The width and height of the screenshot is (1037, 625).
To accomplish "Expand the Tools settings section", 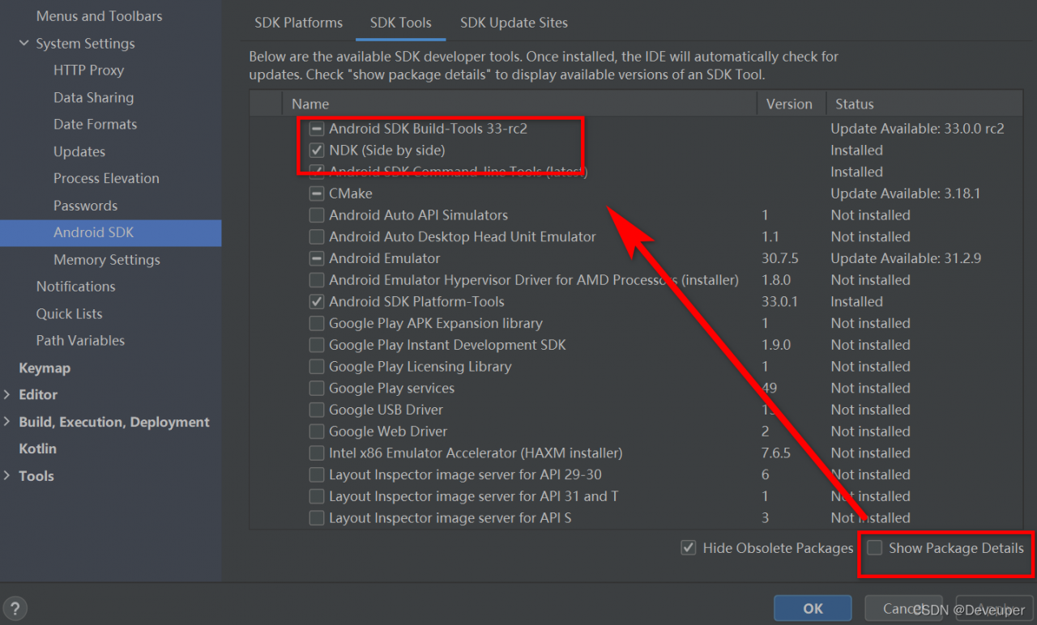I will (x=7, y=476).
